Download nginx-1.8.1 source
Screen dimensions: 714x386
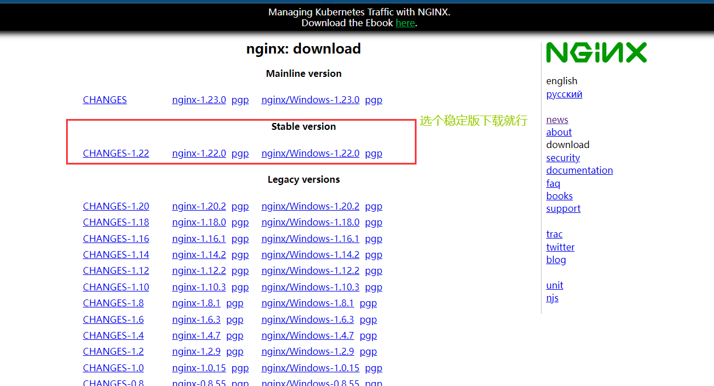[196, 303]
